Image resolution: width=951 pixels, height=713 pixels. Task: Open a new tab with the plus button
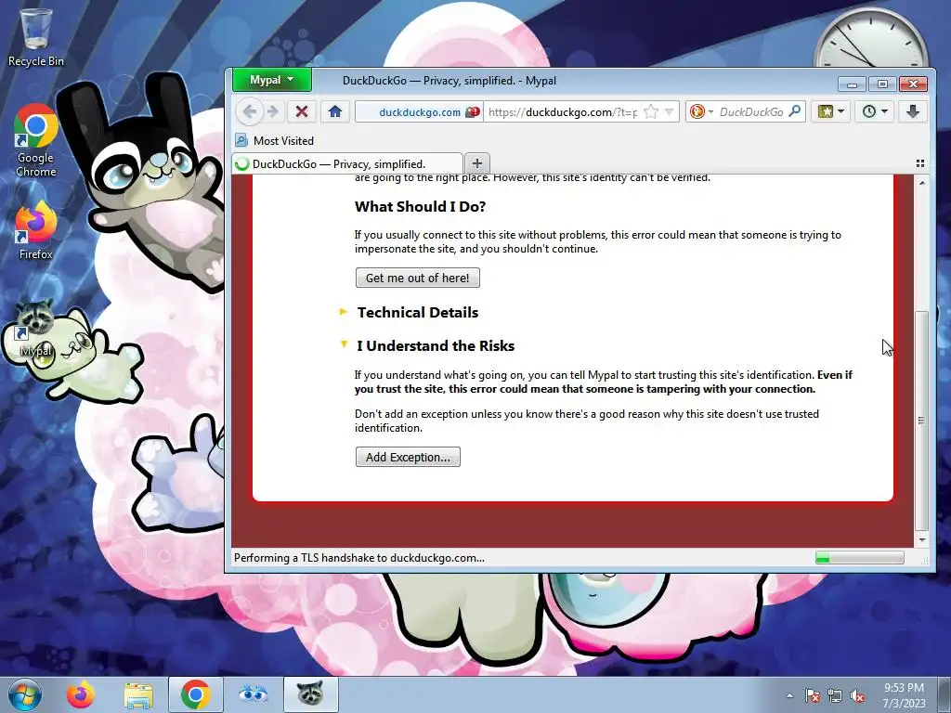[x=477, y=163]
